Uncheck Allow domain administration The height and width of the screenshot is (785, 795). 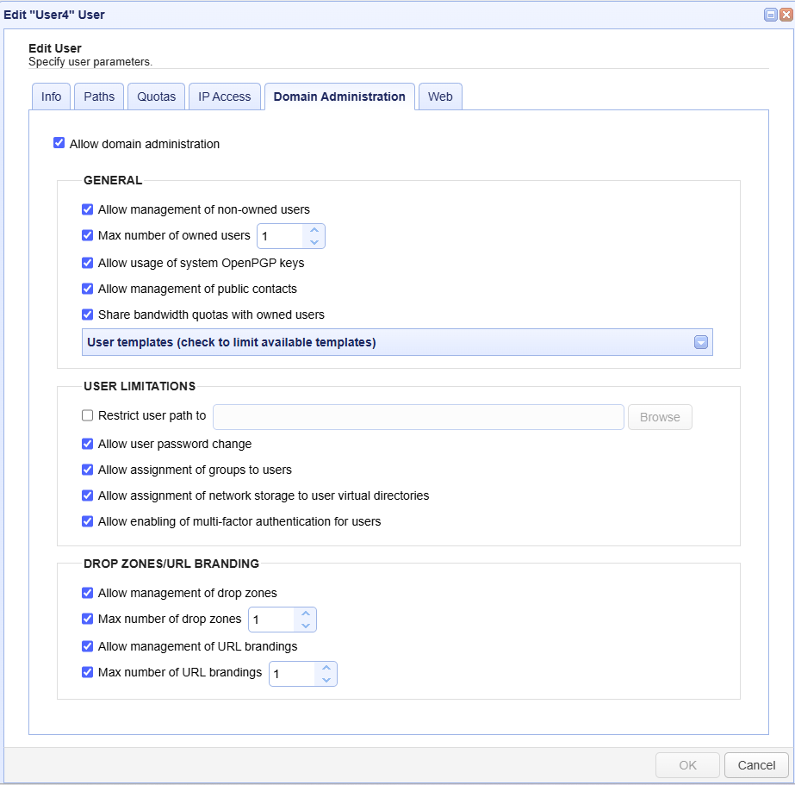[59, 143]
